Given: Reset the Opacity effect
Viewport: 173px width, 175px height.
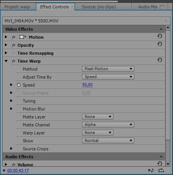Looking at the screenshot, I should [x=160, y=44].
